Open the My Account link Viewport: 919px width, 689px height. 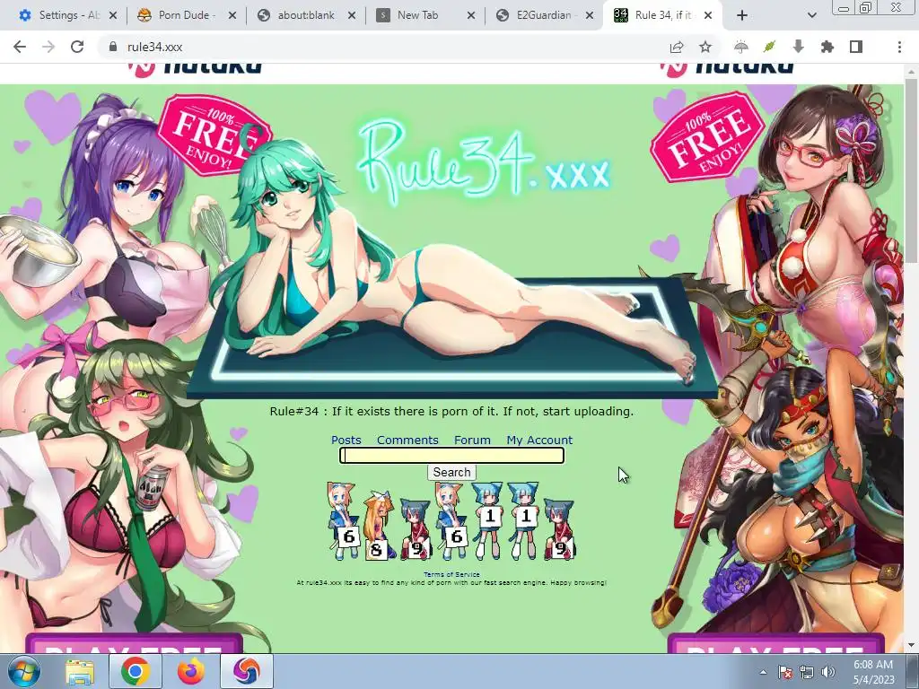[539, 440]
